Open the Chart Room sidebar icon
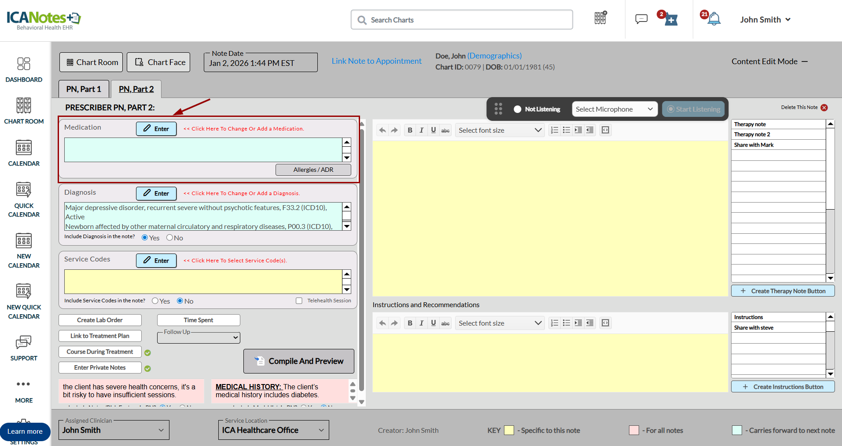The width and height of the screenshot is (842, 446). [x=24, y=111]
